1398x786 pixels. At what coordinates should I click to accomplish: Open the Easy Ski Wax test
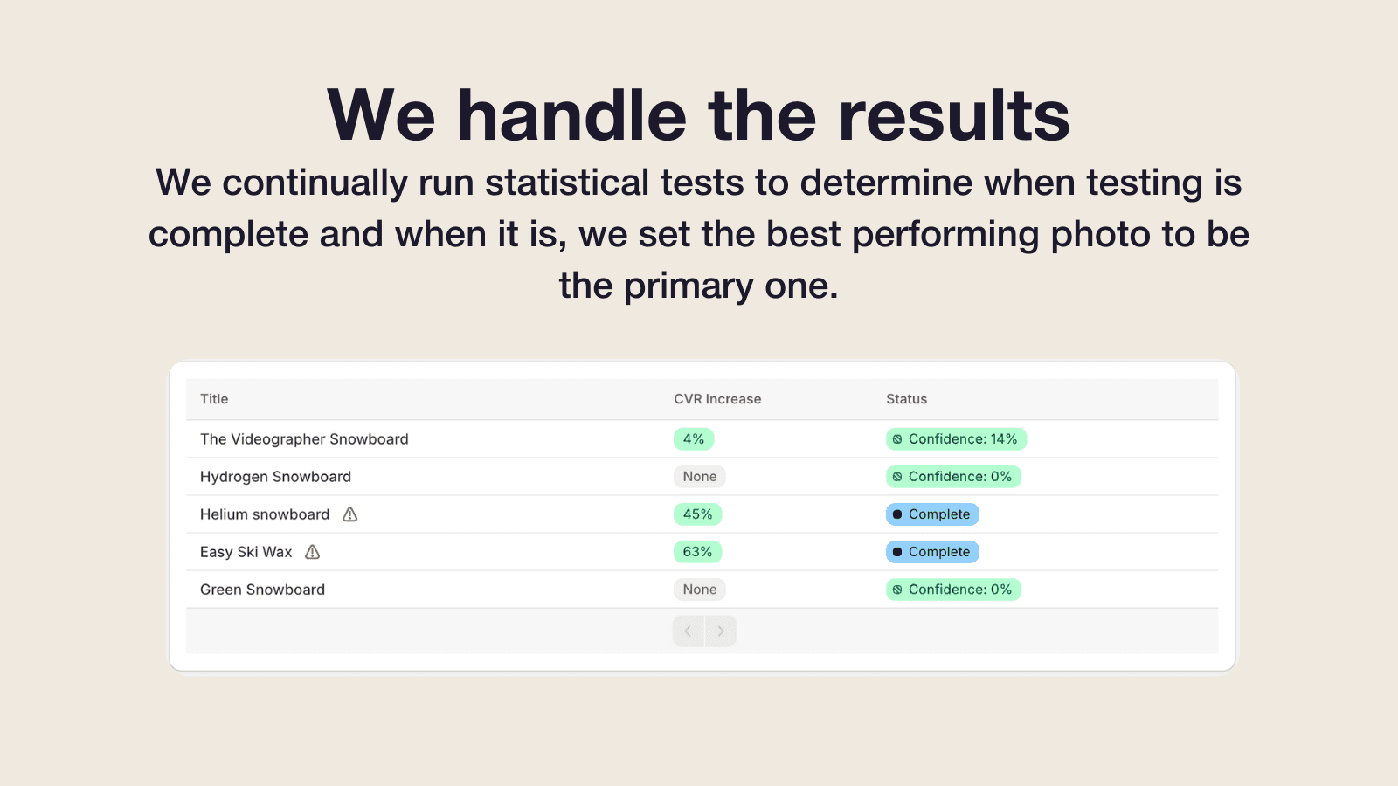[x=246, y=552]
